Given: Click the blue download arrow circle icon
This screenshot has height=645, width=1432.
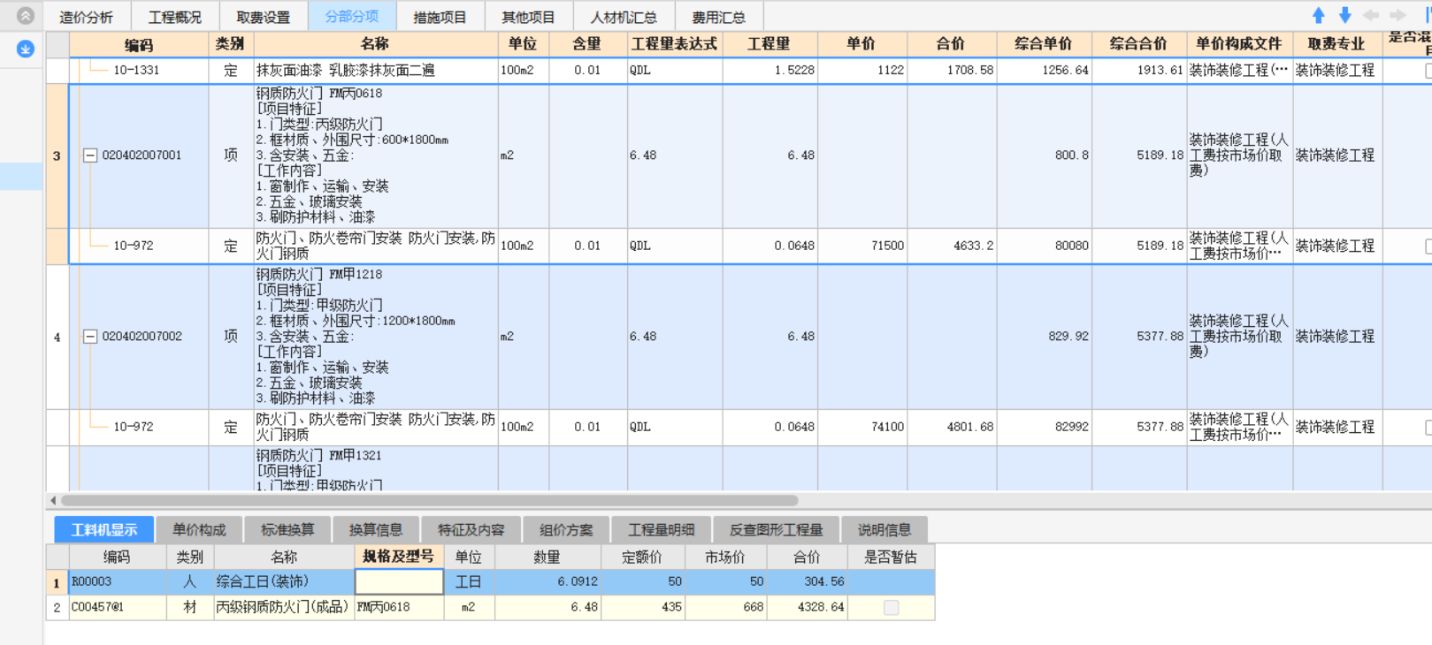Looking at the screenshot, I should (x=25, y=49).
